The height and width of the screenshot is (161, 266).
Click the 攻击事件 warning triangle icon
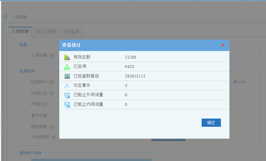67,86
